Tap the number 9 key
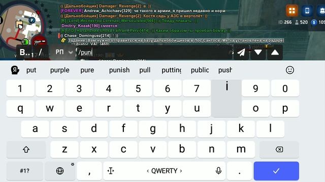 [255, 88]
